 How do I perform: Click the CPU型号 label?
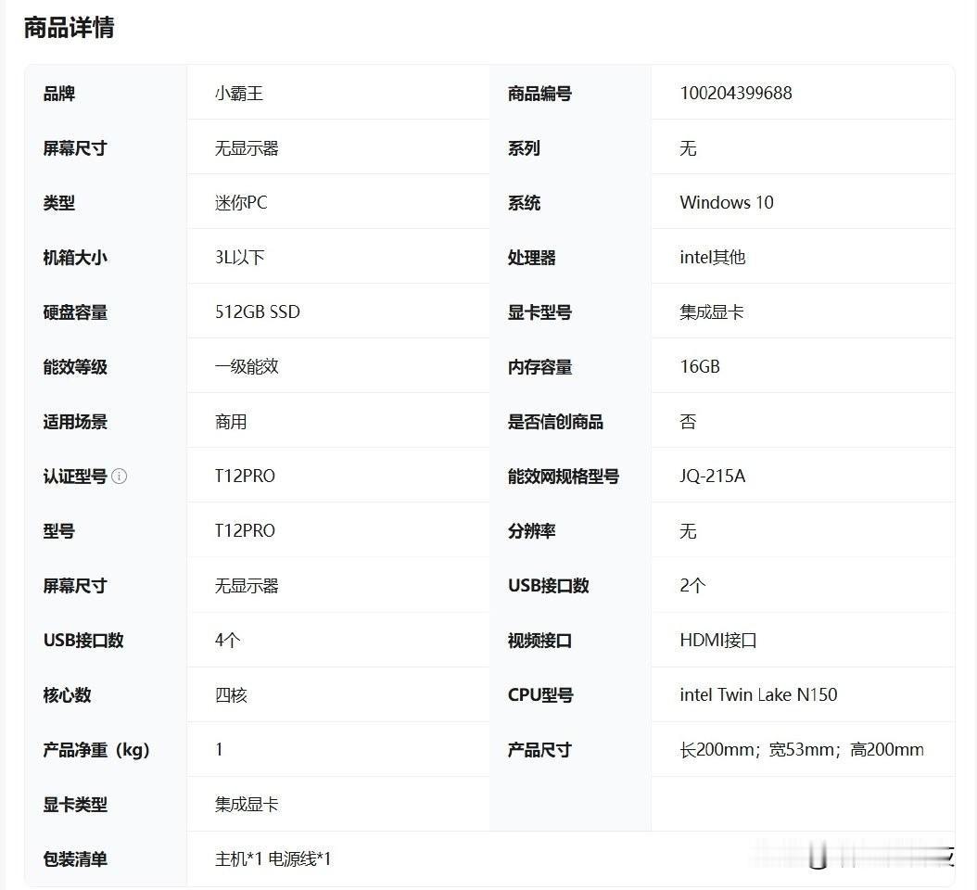(x=540, y=695)
